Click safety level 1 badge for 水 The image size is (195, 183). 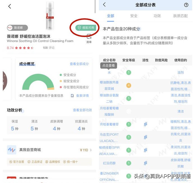[x=129, y=73]
